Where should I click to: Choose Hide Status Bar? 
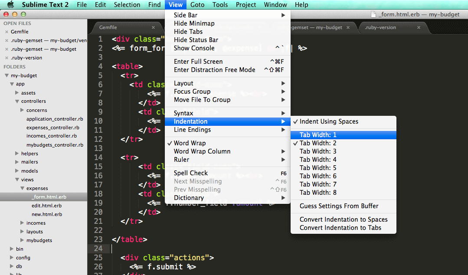pyautogui.click(x=227, y=40)
